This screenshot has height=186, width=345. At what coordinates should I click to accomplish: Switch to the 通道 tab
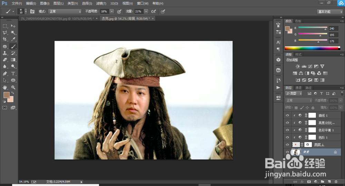pyautogui.click(x=298, y=88)
